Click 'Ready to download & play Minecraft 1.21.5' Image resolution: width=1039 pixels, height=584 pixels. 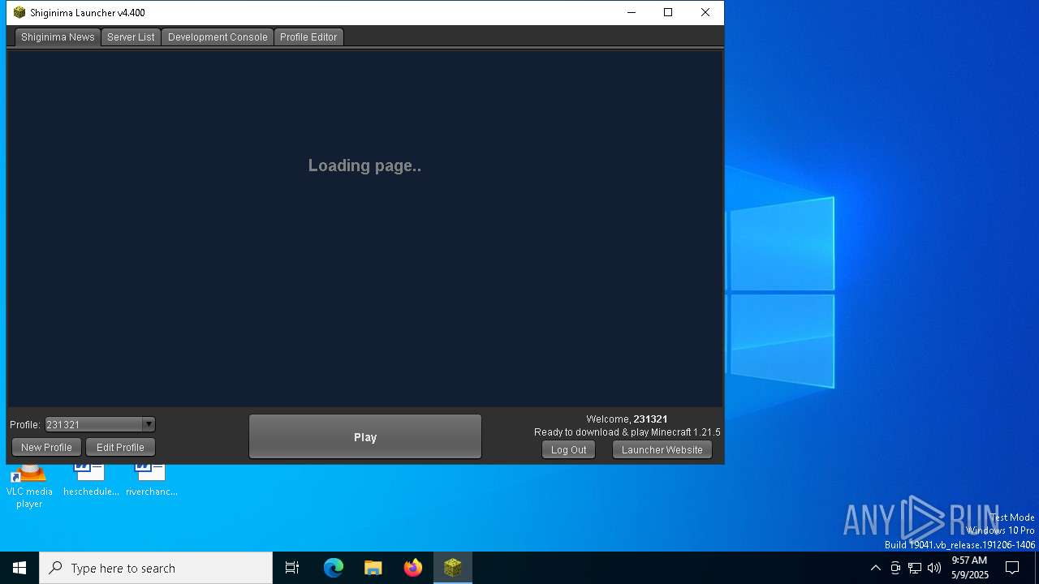point(627,432)
